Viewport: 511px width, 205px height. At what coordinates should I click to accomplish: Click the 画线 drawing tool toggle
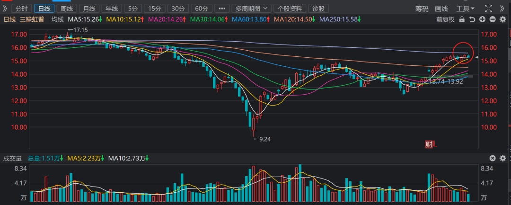click(x=441, y=9)
